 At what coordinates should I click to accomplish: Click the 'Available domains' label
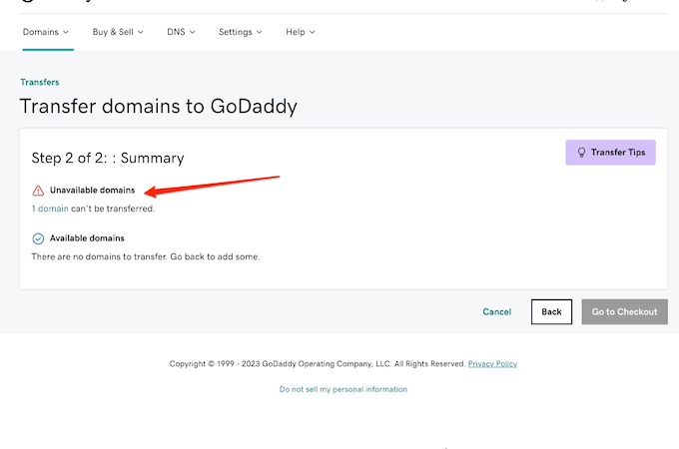[87, 238]
